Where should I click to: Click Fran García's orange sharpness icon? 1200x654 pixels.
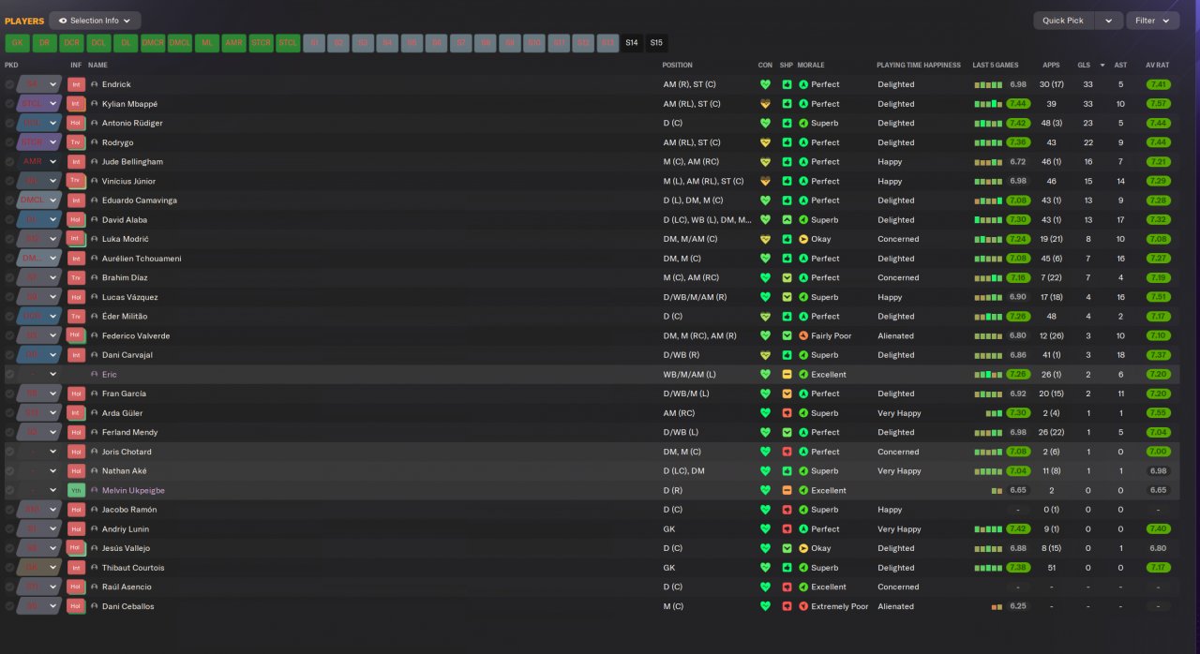click(x=787, y=394)
